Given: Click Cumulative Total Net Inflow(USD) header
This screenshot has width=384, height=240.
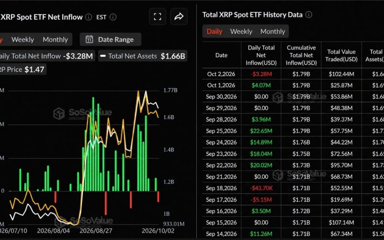Looking at the screenshot, I should pyautogui.click(x=301, y=55).
